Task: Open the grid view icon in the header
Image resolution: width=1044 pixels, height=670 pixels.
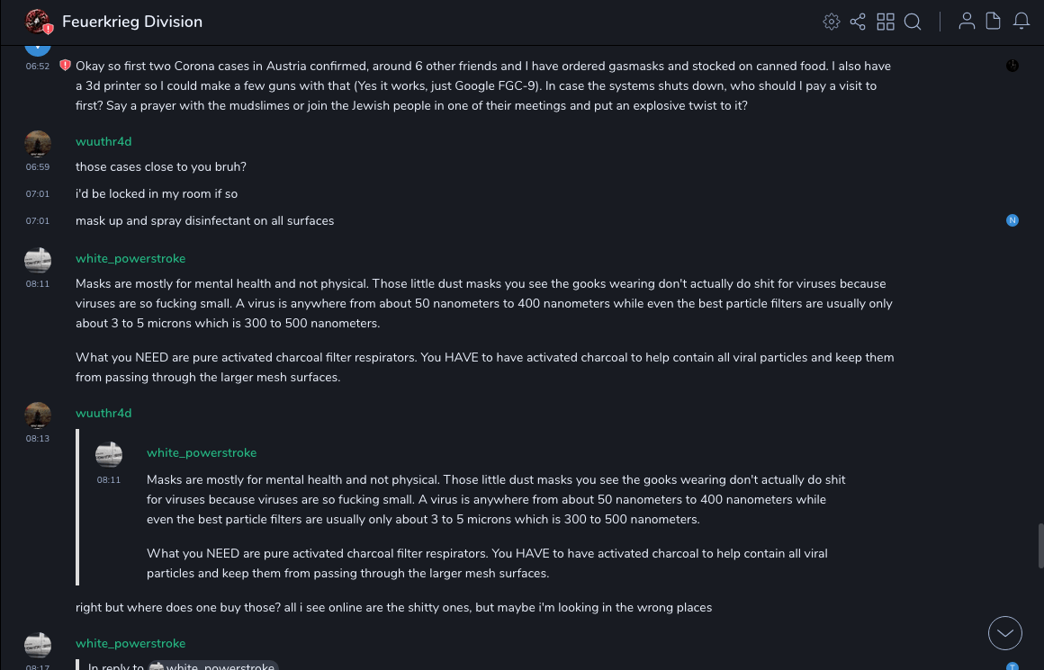Action: coord(886,22)
